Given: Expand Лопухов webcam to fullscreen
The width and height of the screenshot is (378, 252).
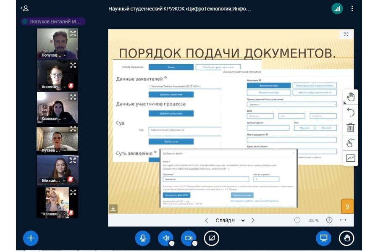Looking at the screenshot, I should pos(73,33).
